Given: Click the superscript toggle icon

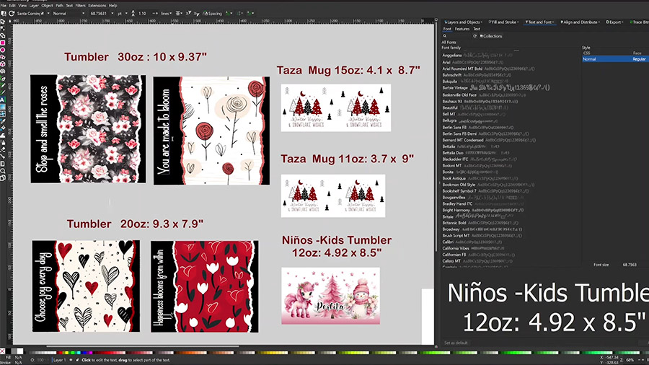Looking at the screenshot, I should (x=188, y=13).
